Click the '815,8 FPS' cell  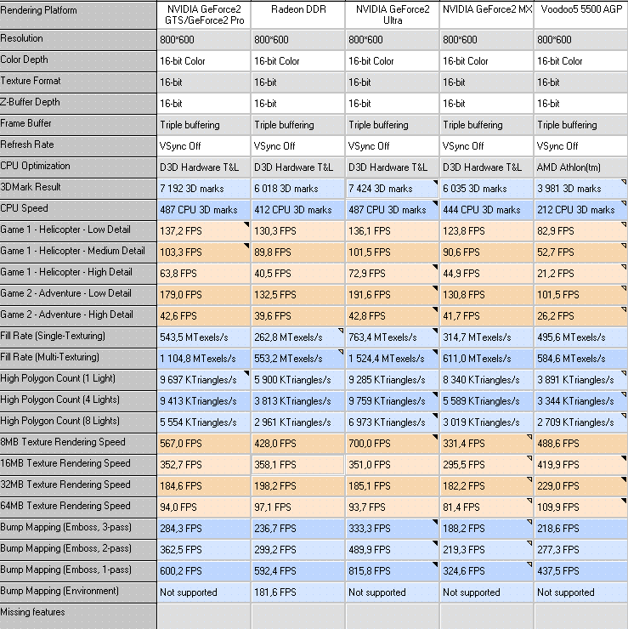[x=393, y=571]
